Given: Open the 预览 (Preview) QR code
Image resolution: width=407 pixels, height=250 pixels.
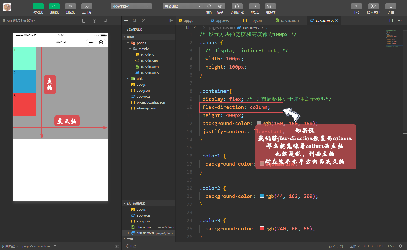Looking at the screenshot, I should pyautogui.click(x=220, y=6).
